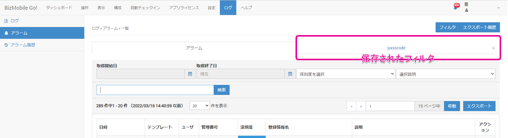Open the アプリライセンス menu
Viewport: 508px width, 138px height.
pyautogui.click(x=184, y=8)
